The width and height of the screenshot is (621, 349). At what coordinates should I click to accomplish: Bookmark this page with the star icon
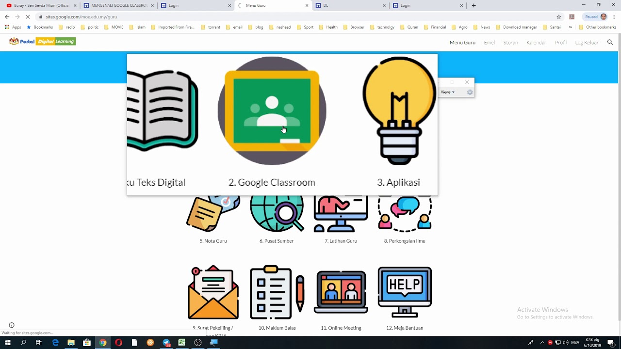pos(559,16)
